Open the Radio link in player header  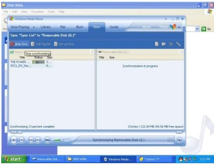(163, 27)
